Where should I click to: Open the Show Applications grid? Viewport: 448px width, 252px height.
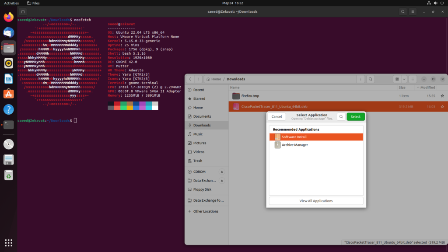point(9,242)
